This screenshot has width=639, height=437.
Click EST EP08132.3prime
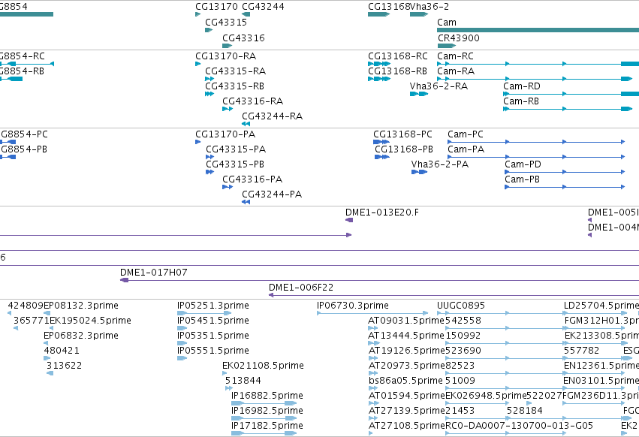coord(47,313)
